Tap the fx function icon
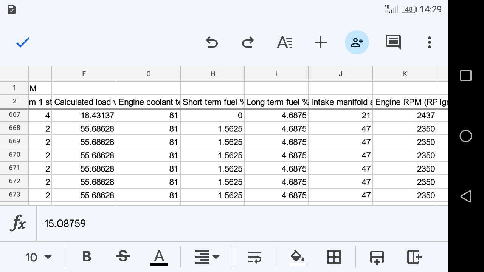 click(18, 223)
